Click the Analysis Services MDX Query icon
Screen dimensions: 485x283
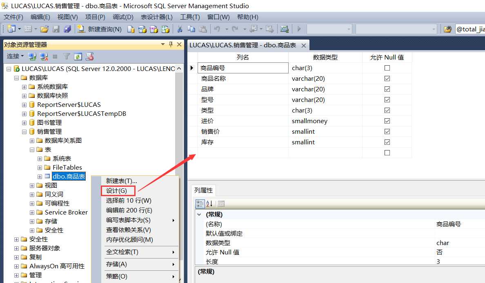[x=142, y=29]
